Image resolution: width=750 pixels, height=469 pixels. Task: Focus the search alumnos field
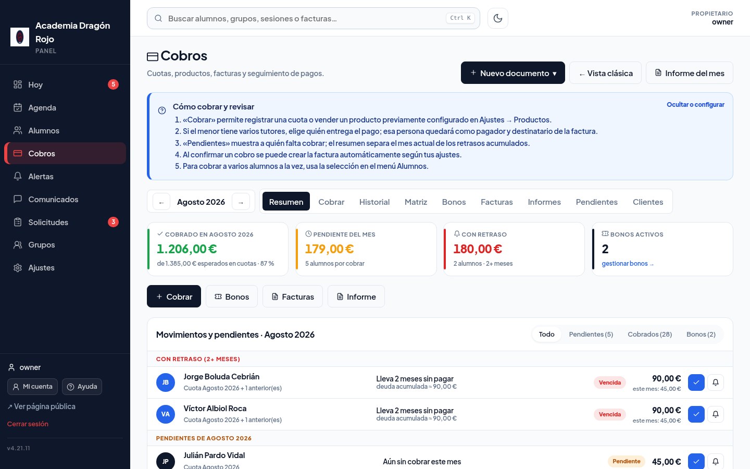314,18
